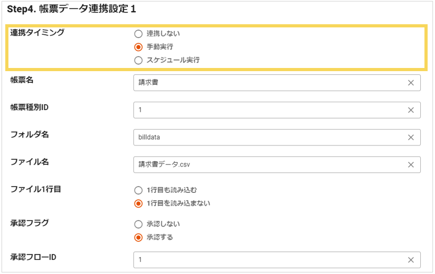
Task: Select the 手動実行 radio option
Action: tap(139, 47)
